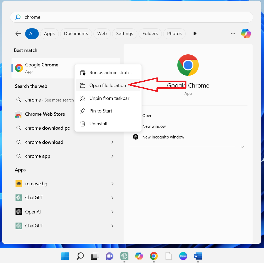Open the blank document icon on taskbar
The width and height of the screenshot is (264, 263).
[x=169, y=256]
